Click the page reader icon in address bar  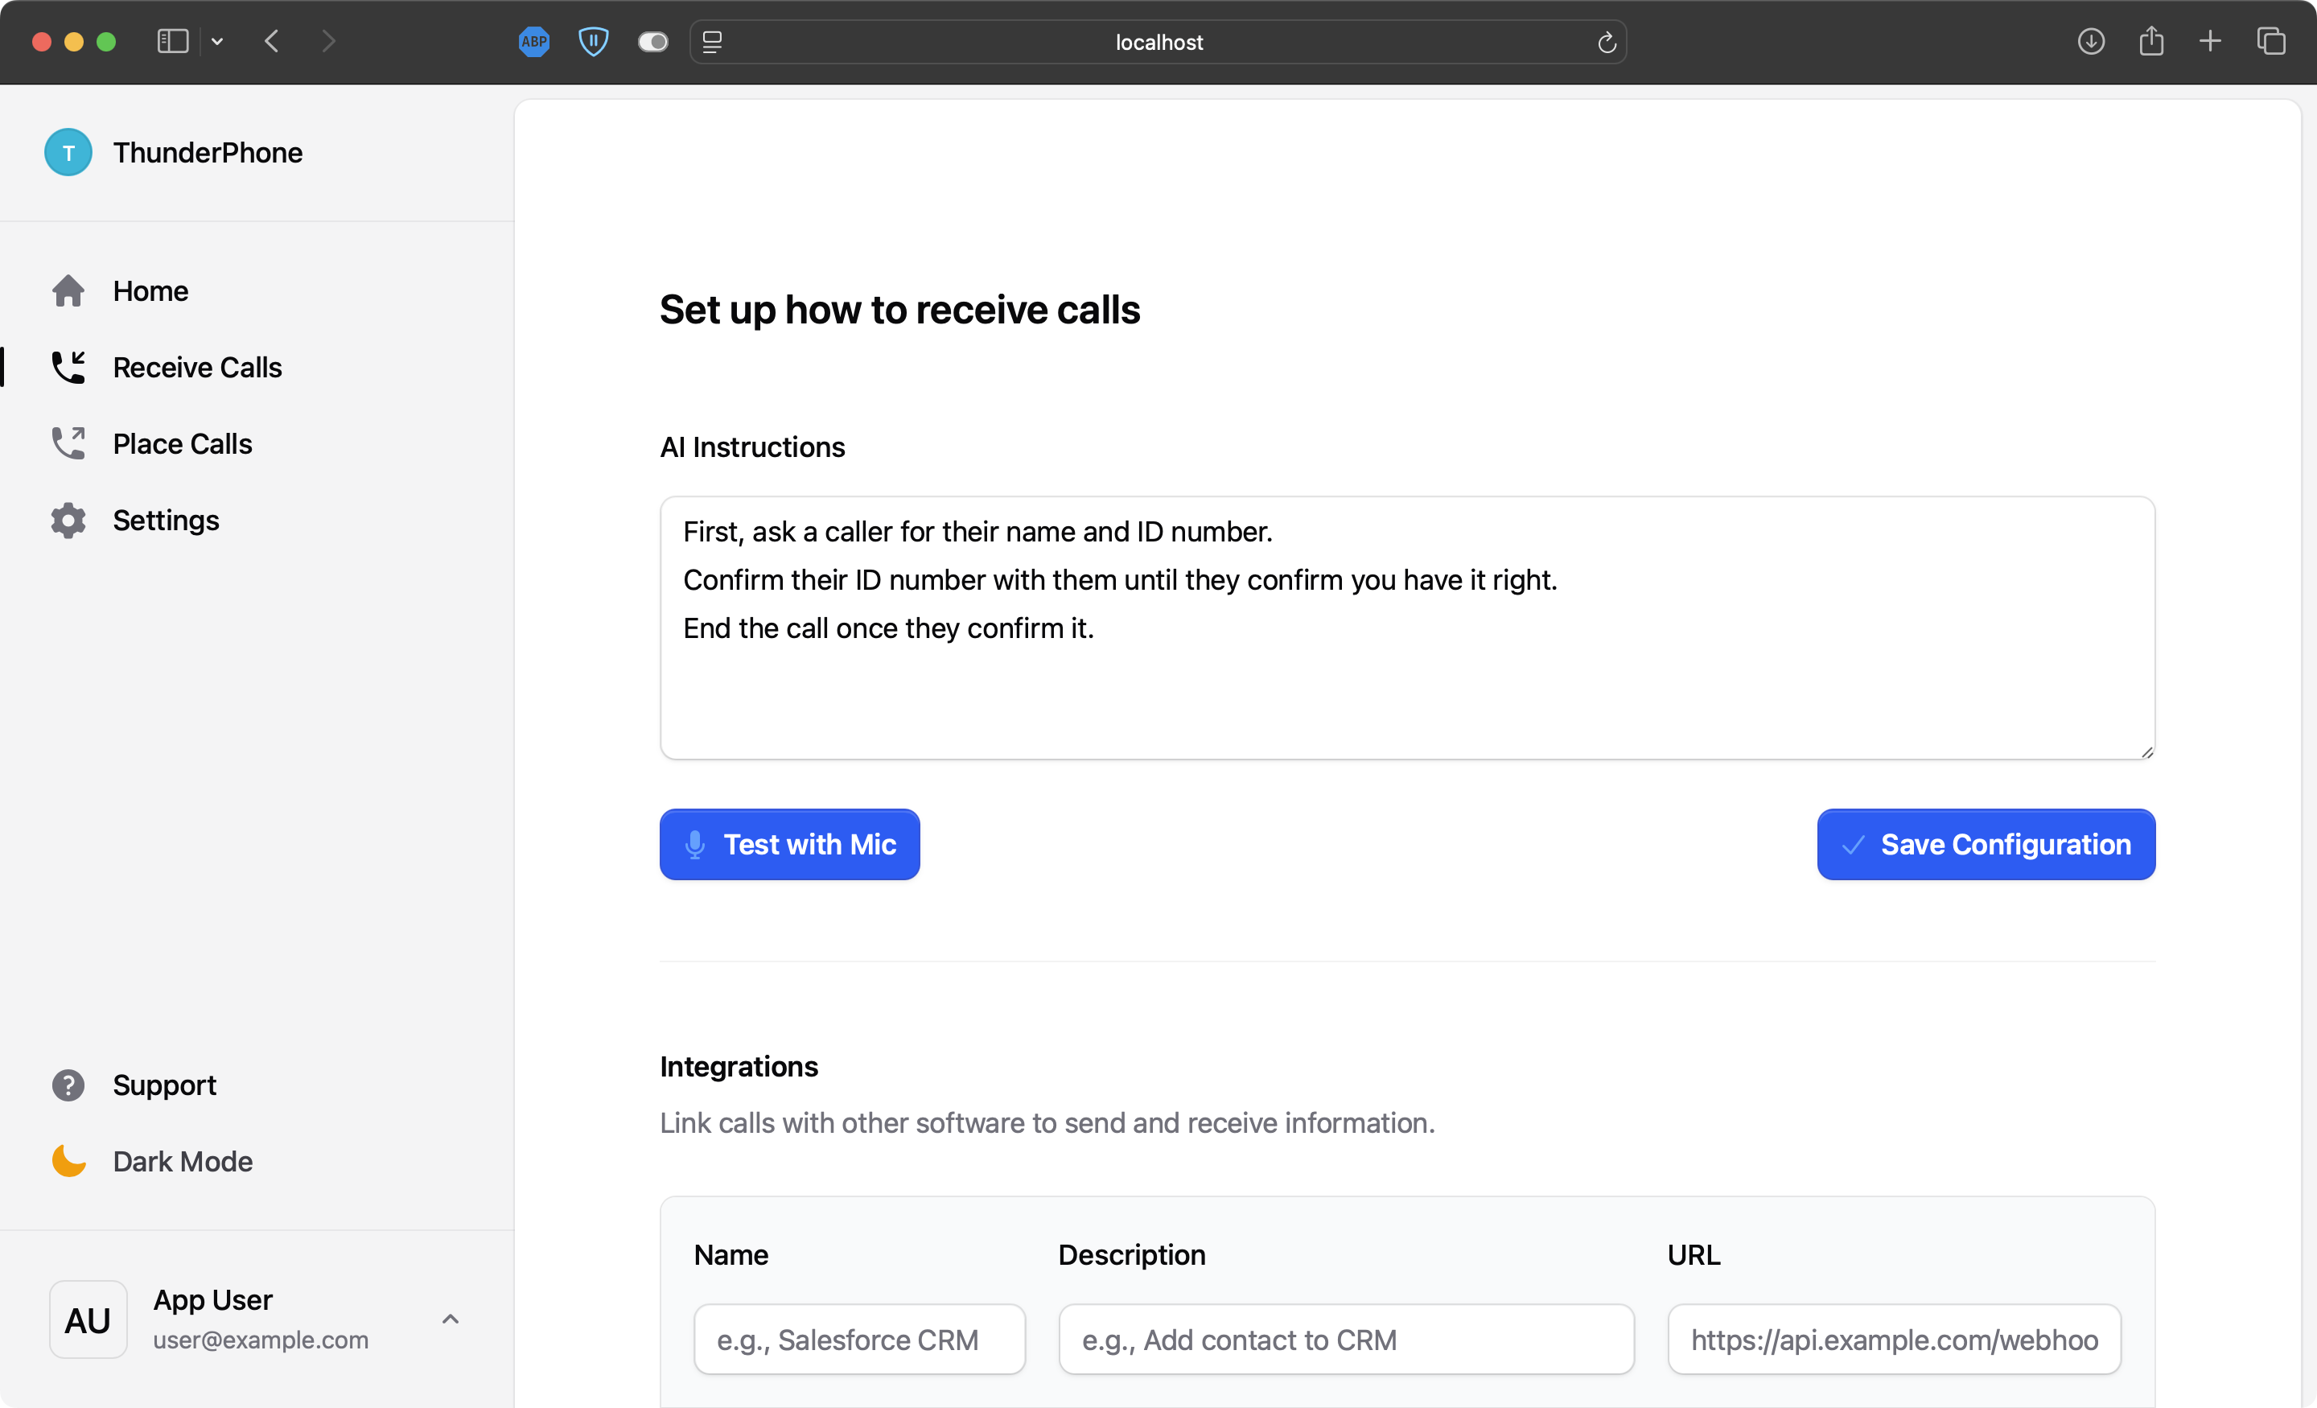pos(713,41)
